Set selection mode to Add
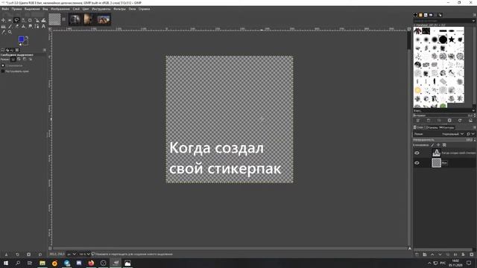The width and height of the screenshot is (477, 268). pyautogui.click(x=19, y=60)
